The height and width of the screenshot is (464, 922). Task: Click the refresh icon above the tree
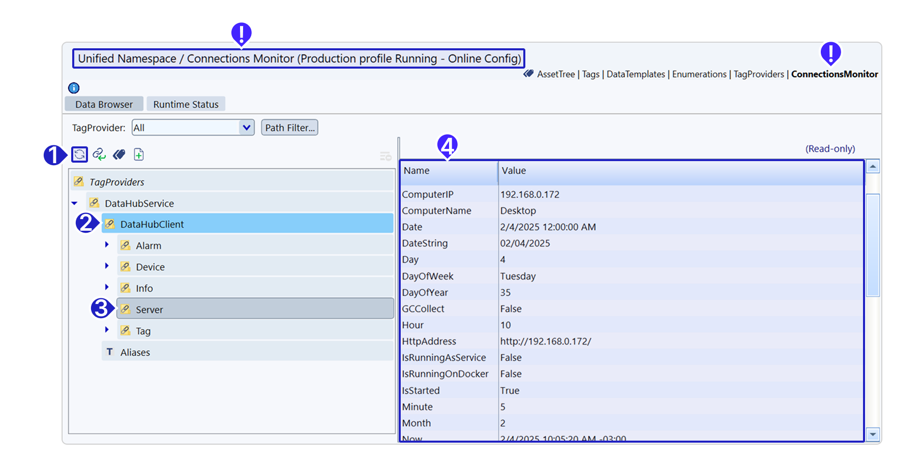79,154
